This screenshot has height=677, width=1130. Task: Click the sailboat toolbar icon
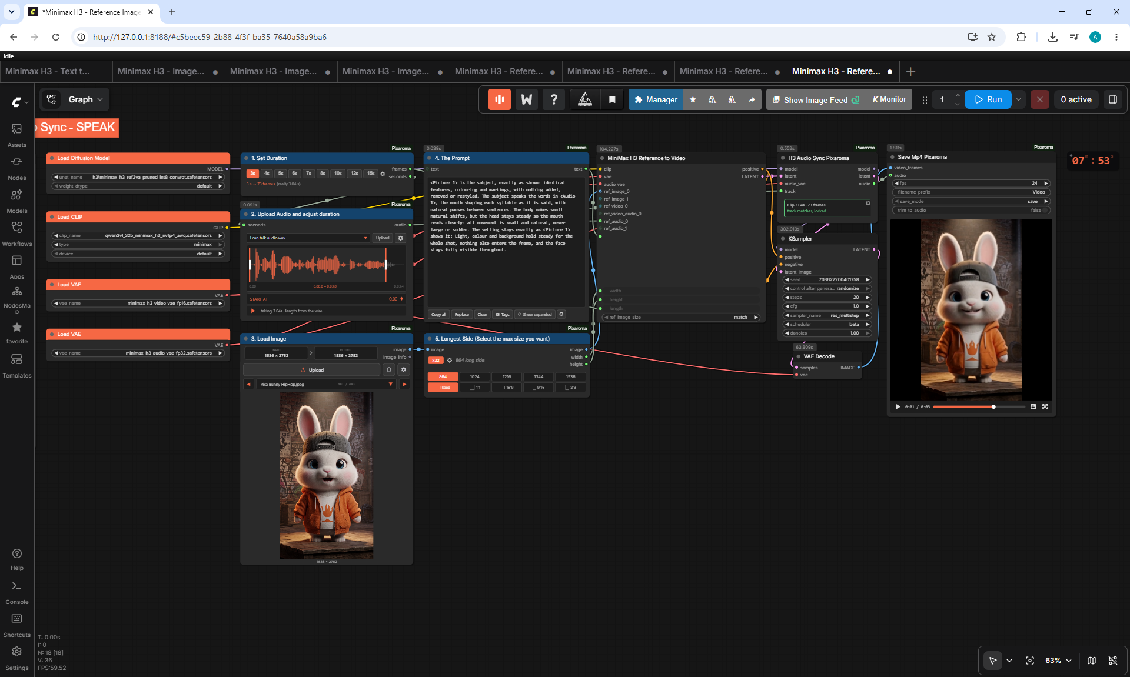pos(585,99)
